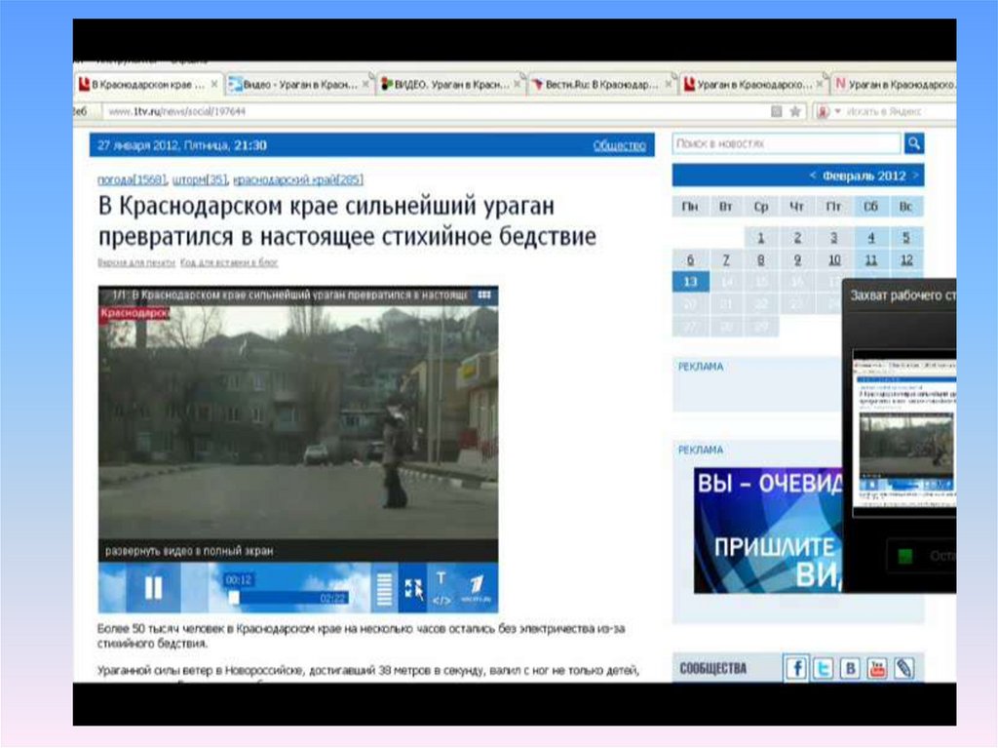The width and height of the screenshot is (998, 748).
Task: Click the video volume bars icon
Action: click(x=384, y=589)
